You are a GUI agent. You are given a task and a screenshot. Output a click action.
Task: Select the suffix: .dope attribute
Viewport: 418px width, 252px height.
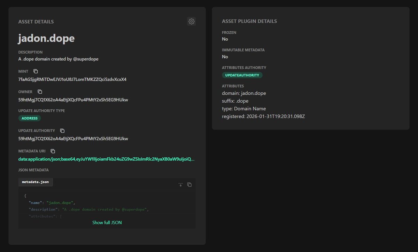tap(235, 101)
